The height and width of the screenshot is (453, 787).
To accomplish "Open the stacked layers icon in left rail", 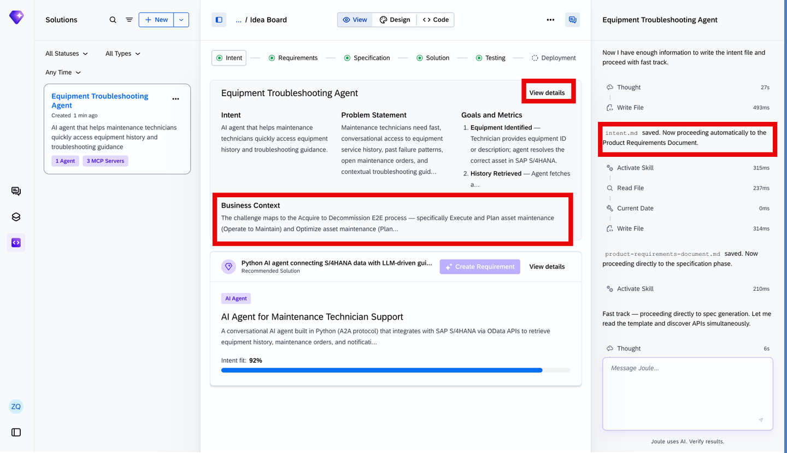I will click(16, 217).
